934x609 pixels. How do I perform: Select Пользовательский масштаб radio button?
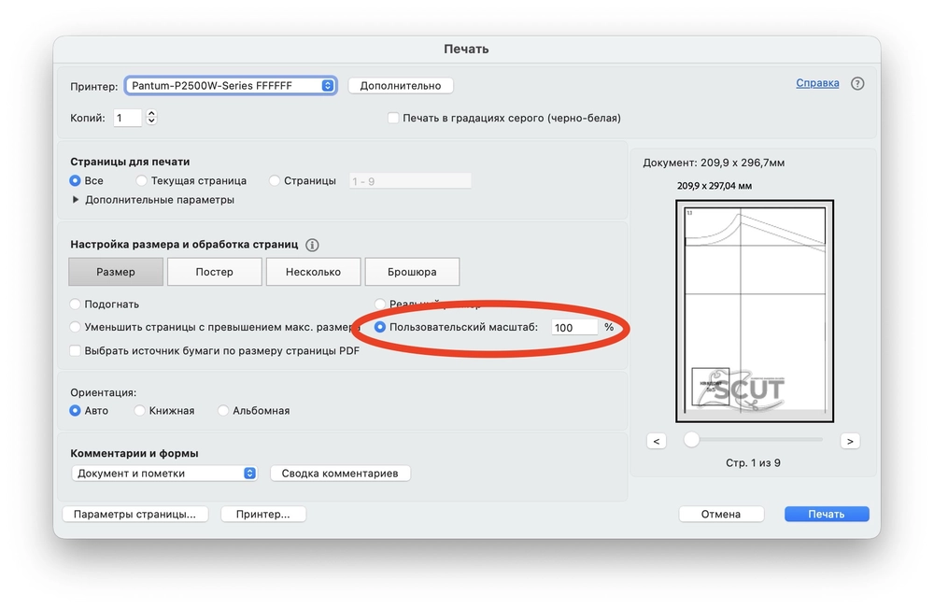(x=379, y=327)
